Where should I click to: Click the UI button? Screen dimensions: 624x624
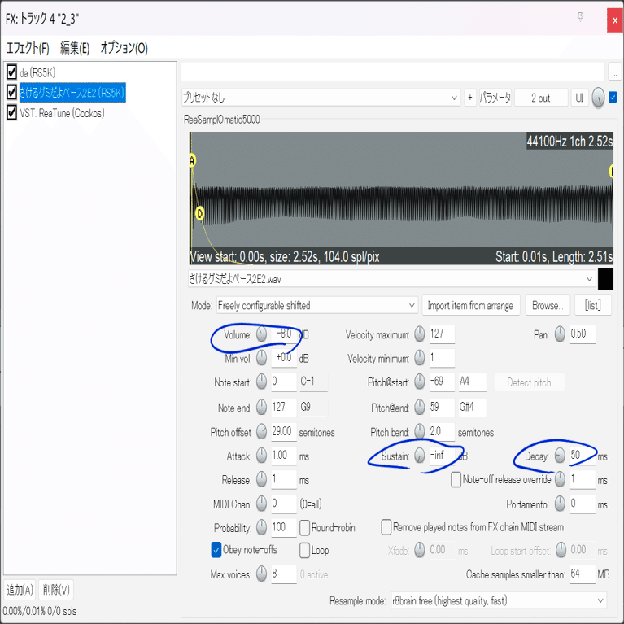(x=579, y=98)
